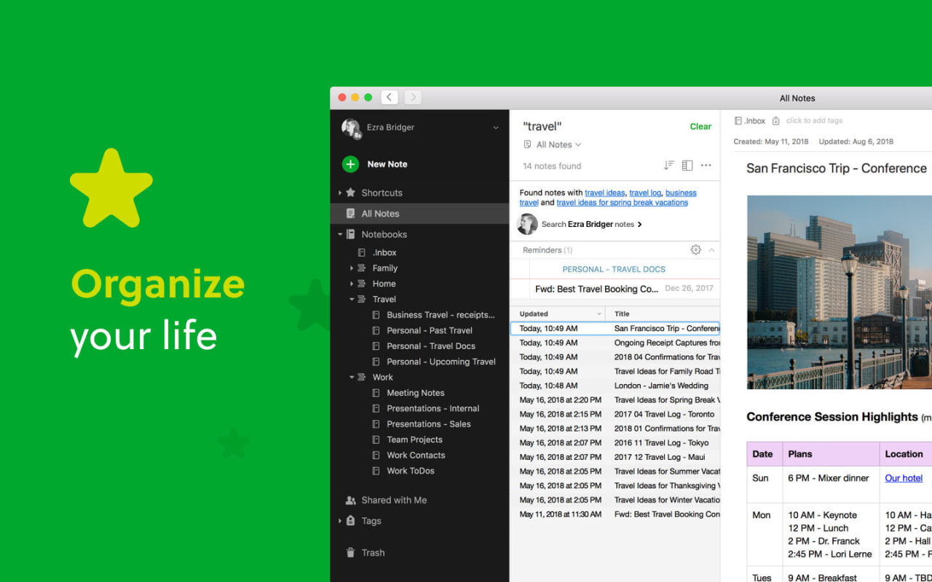Collapse the Travel notebook stack
This screenshot has width=932, height=582.
coord(352,299)
